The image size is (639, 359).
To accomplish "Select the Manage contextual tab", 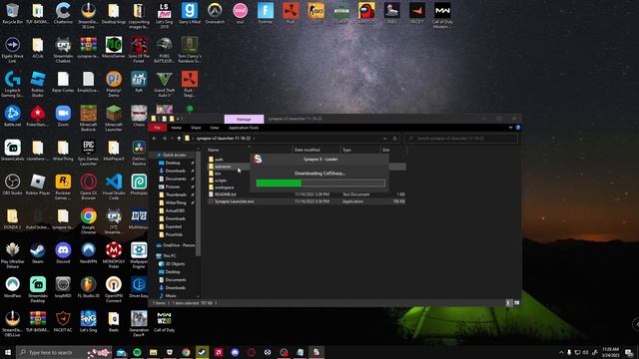I will click(x=244, y=120).
